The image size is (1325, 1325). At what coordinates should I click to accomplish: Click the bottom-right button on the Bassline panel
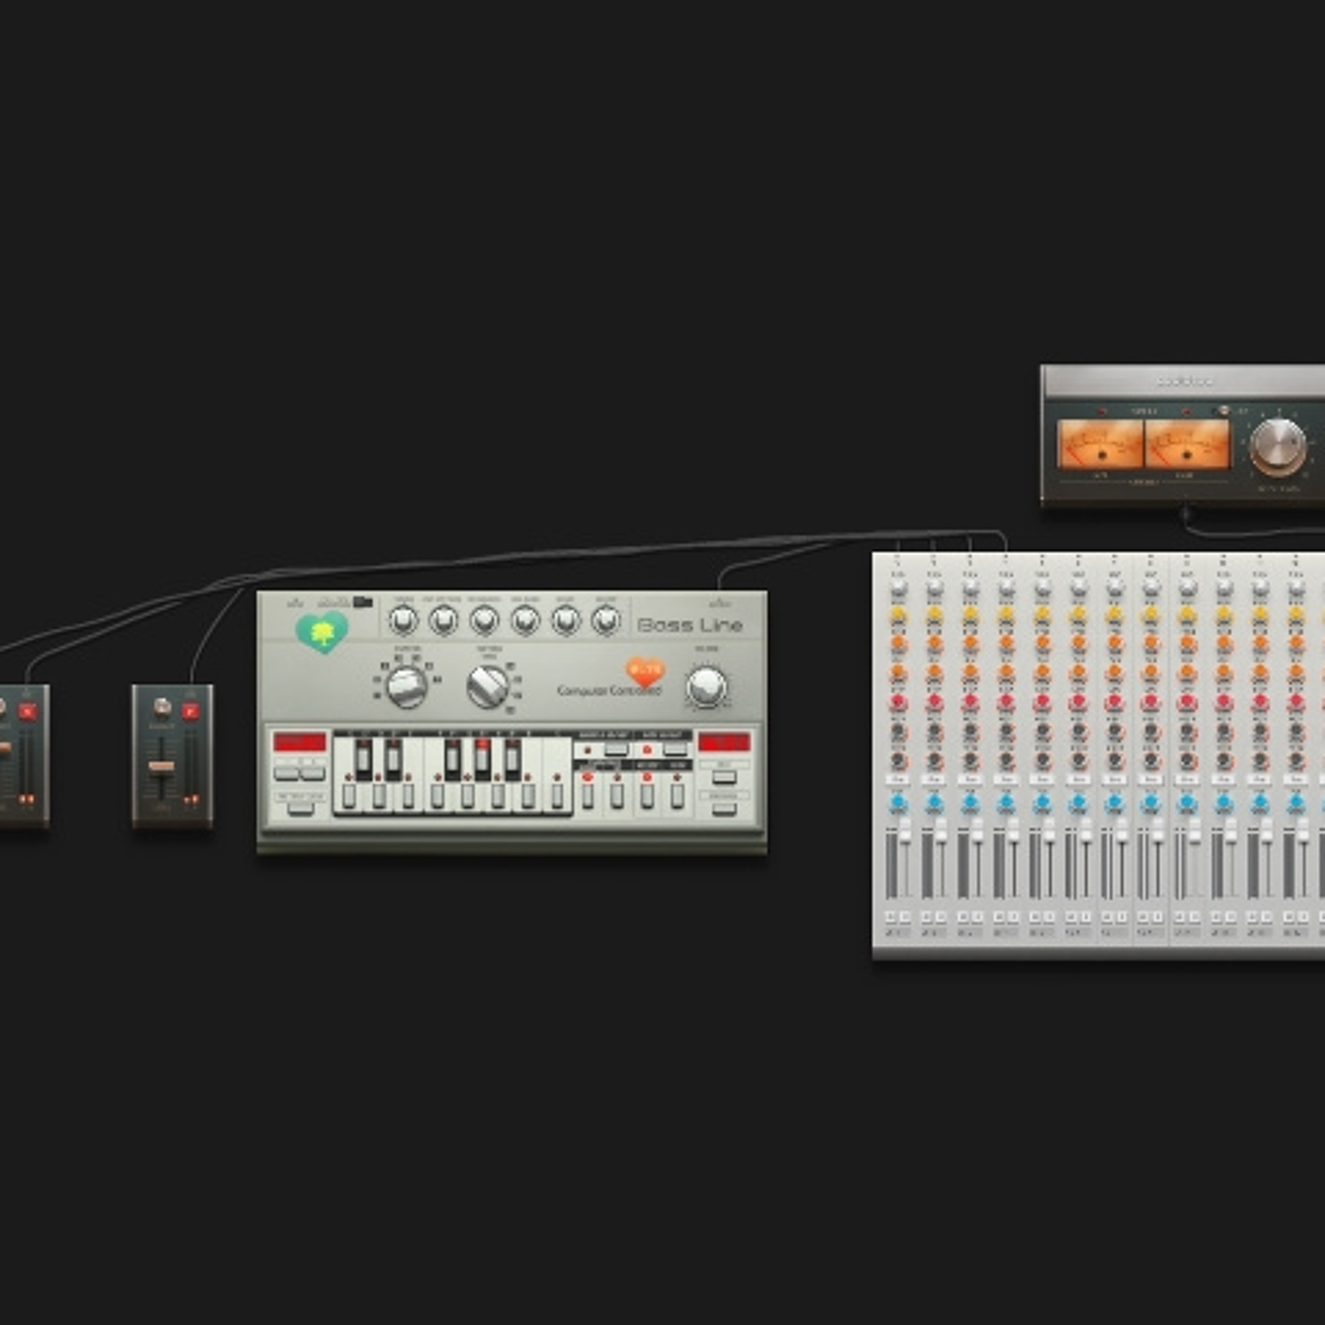(x=724, y=809)
